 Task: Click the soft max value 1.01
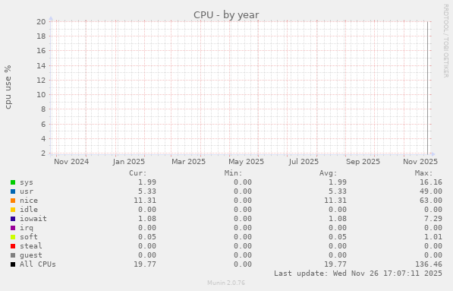pyautogui.click(x=433, y=237)
